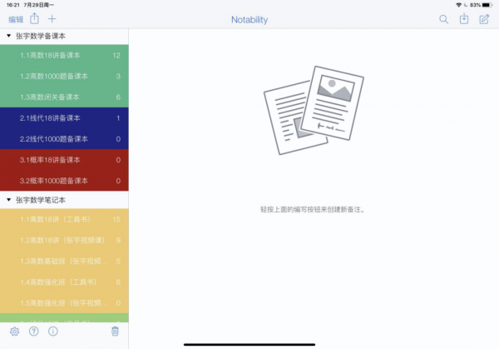Tap the import download icon

(x=464, y=19)
